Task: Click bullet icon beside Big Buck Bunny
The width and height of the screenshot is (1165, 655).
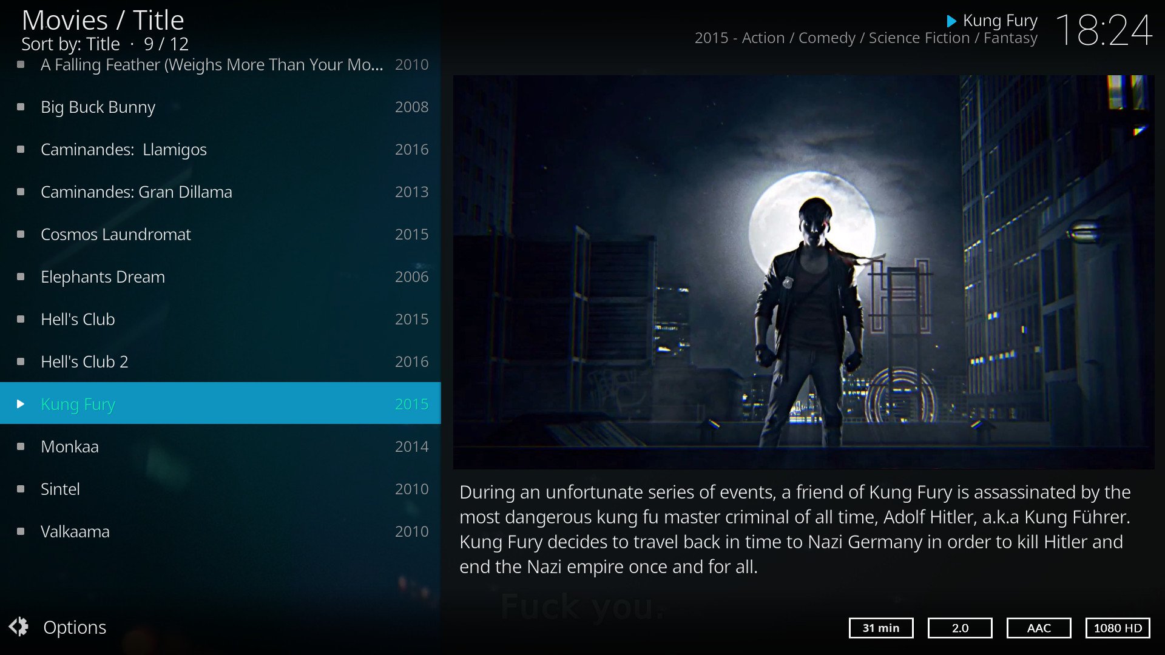Action: (21, 107)
